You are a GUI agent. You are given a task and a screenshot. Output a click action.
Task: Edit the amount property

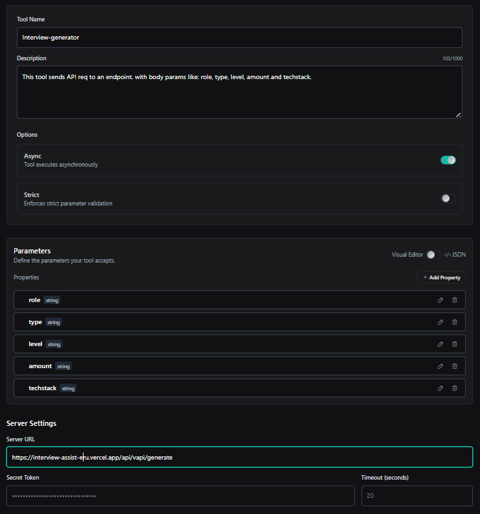point(440,366)
